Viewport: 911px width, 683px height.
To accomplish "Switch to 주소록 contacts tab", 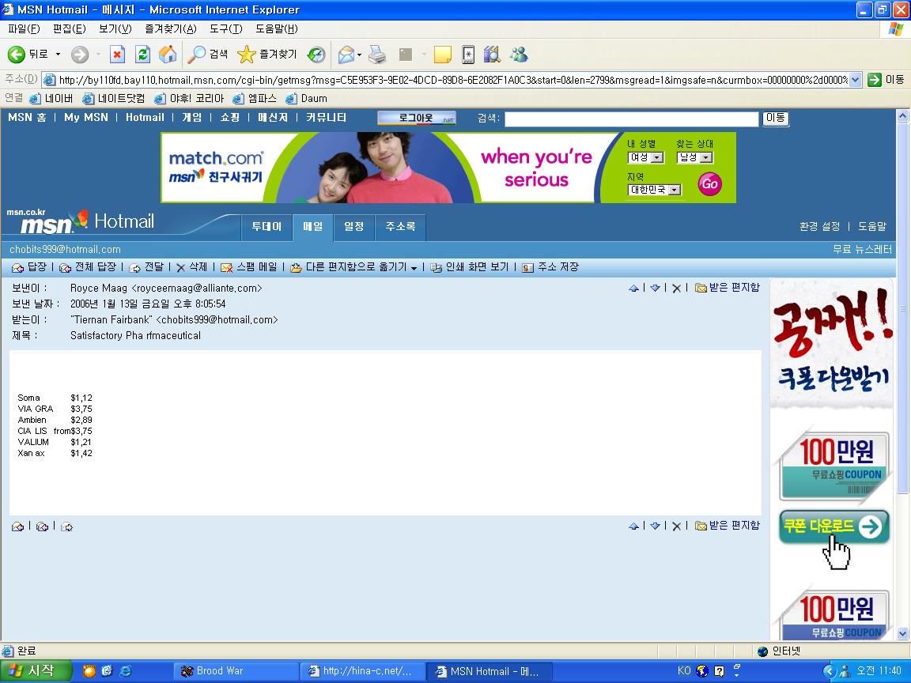I will (x=400, y=227).
